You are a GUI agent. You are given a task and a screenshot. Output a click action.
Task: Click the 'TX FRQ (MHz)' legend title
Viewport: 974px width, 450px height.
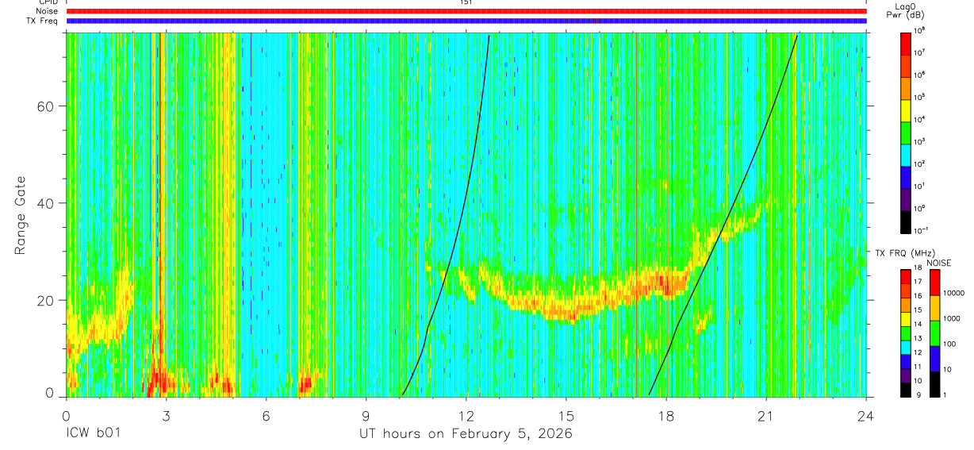tap(905, 252)
